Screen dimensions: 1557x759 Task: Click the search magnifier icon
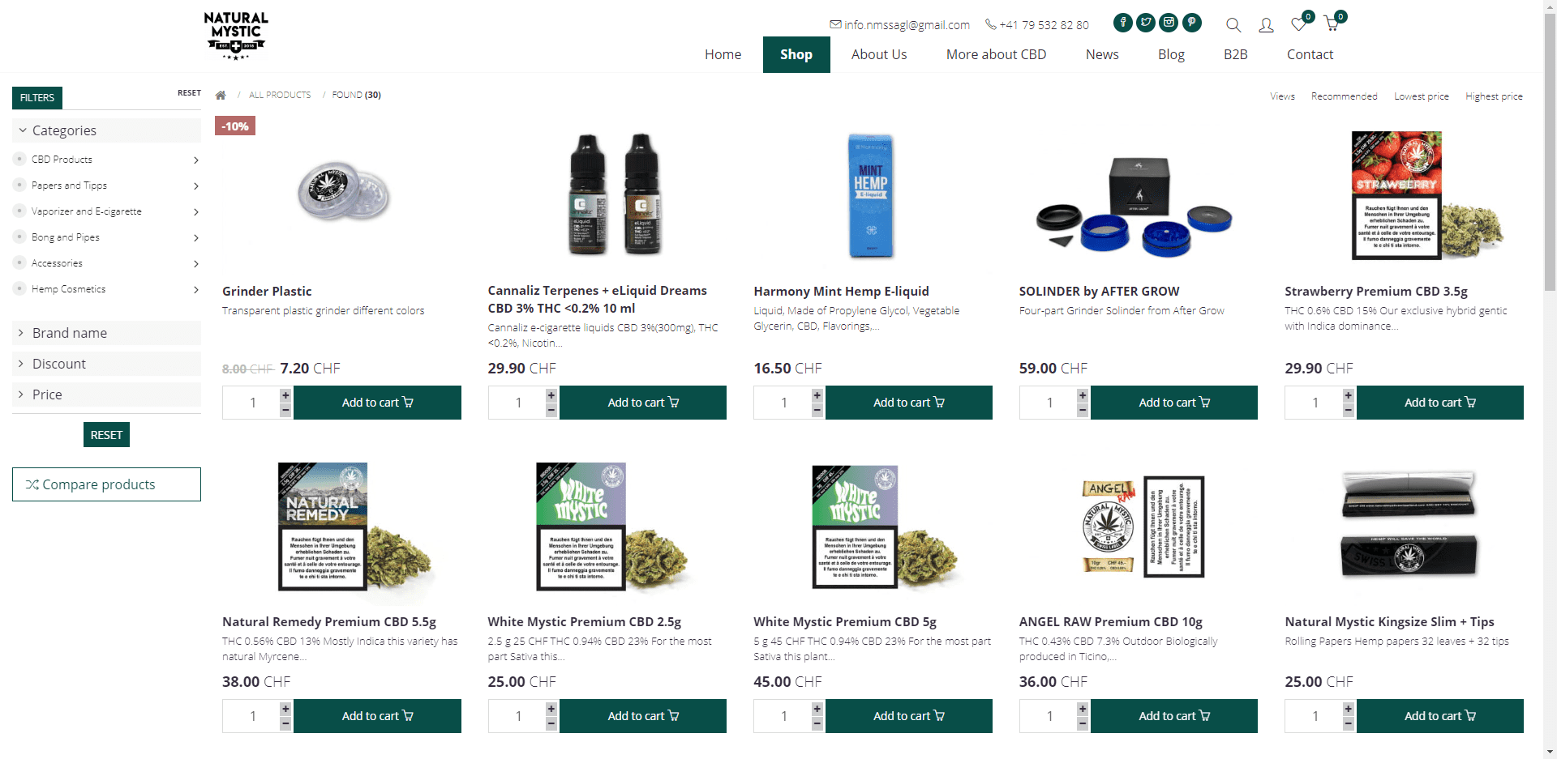[x=1233, y=25]
